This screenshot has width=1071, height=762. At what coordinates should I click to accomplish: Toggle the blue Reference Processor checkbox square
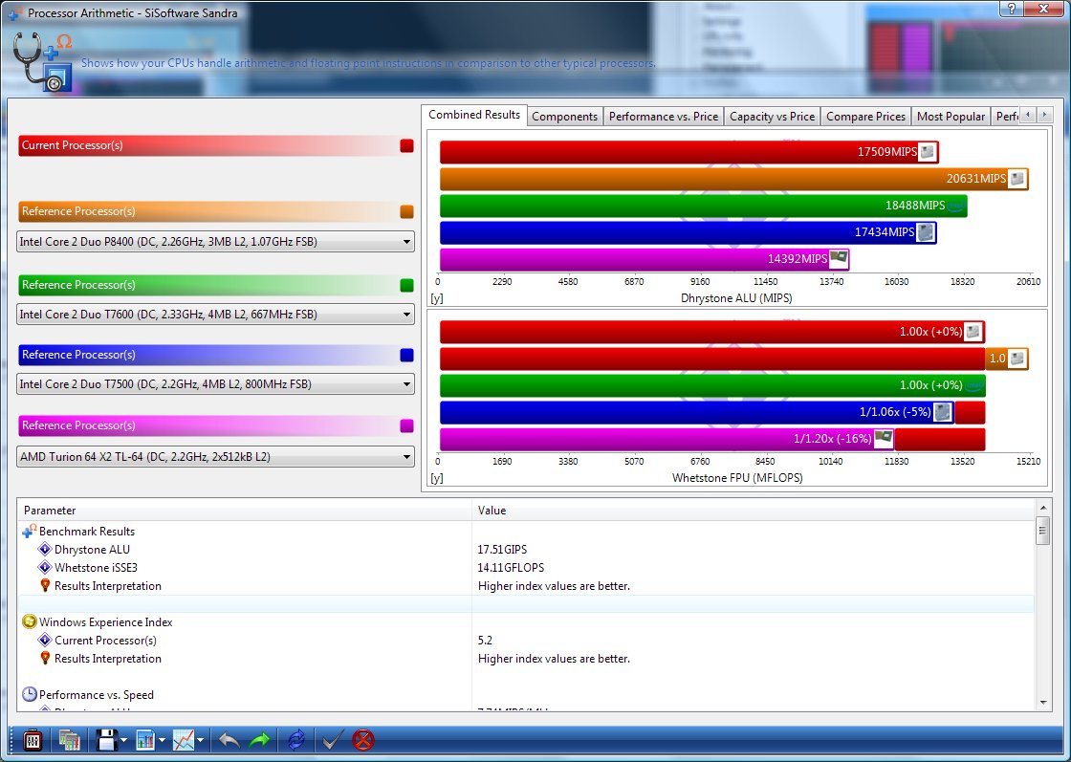[x=407, y=355]
